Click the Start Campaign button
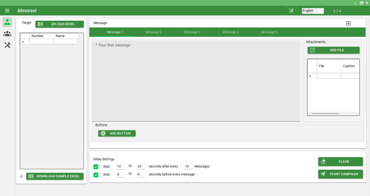Viewport: 370px width, 196px height. [x=340, y=174]
